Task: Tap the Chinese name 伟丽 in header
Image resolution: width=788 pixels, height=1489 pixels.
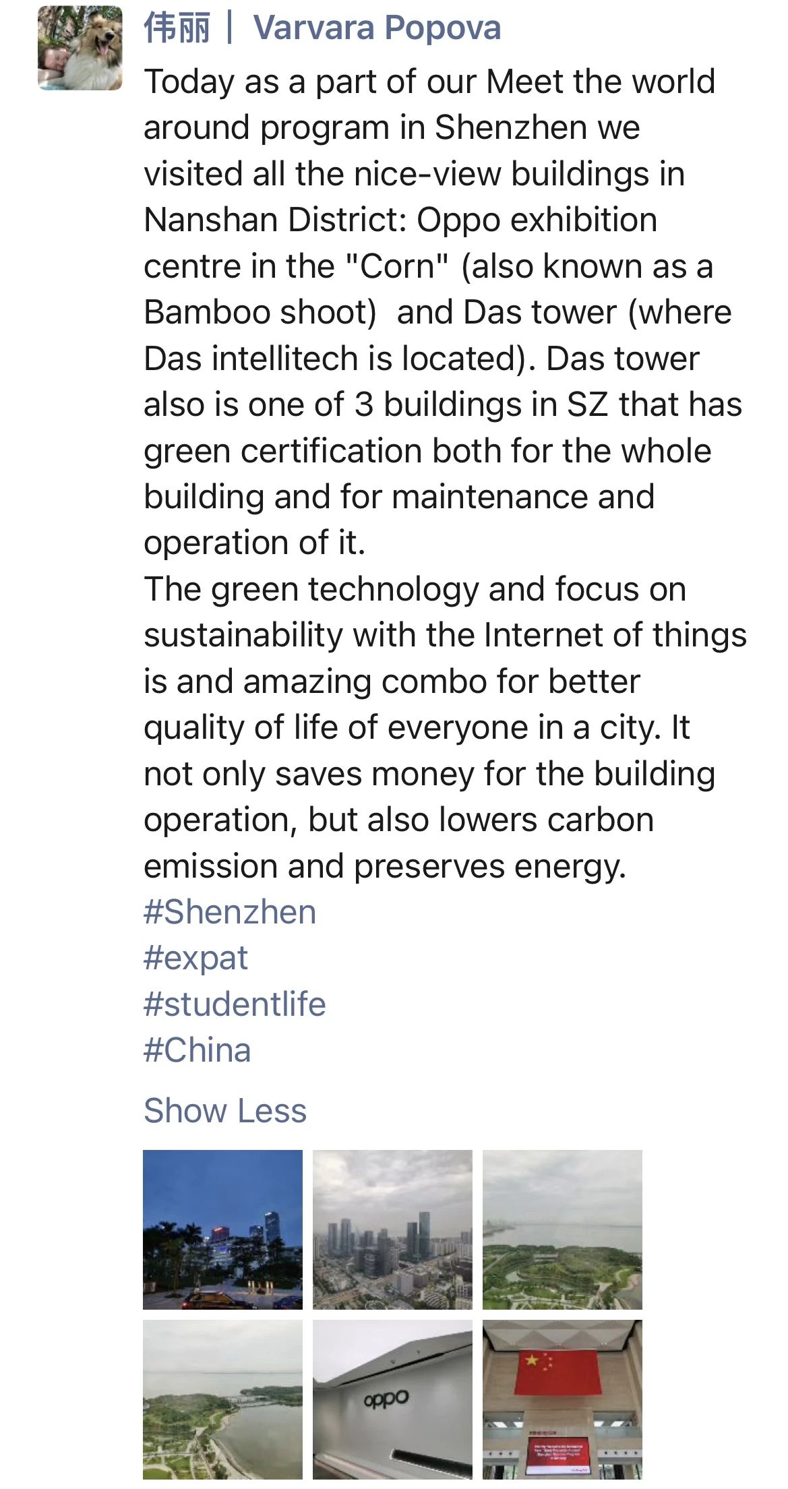Action: pos(177,28)
